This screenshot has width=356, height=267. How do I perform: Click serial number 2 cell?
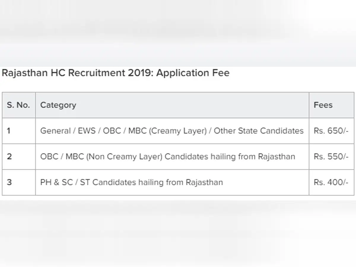[9, 157]
